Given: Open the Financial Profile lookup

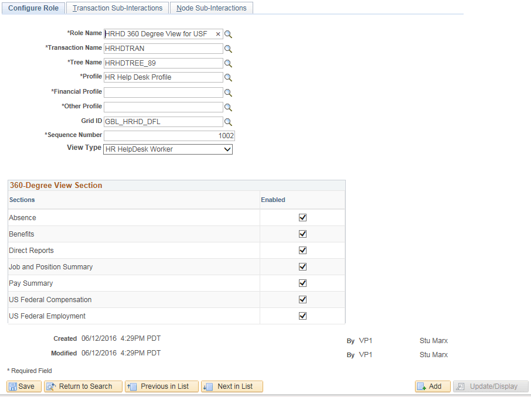Looking at the screenshot, I should click(x=228, y=92).
